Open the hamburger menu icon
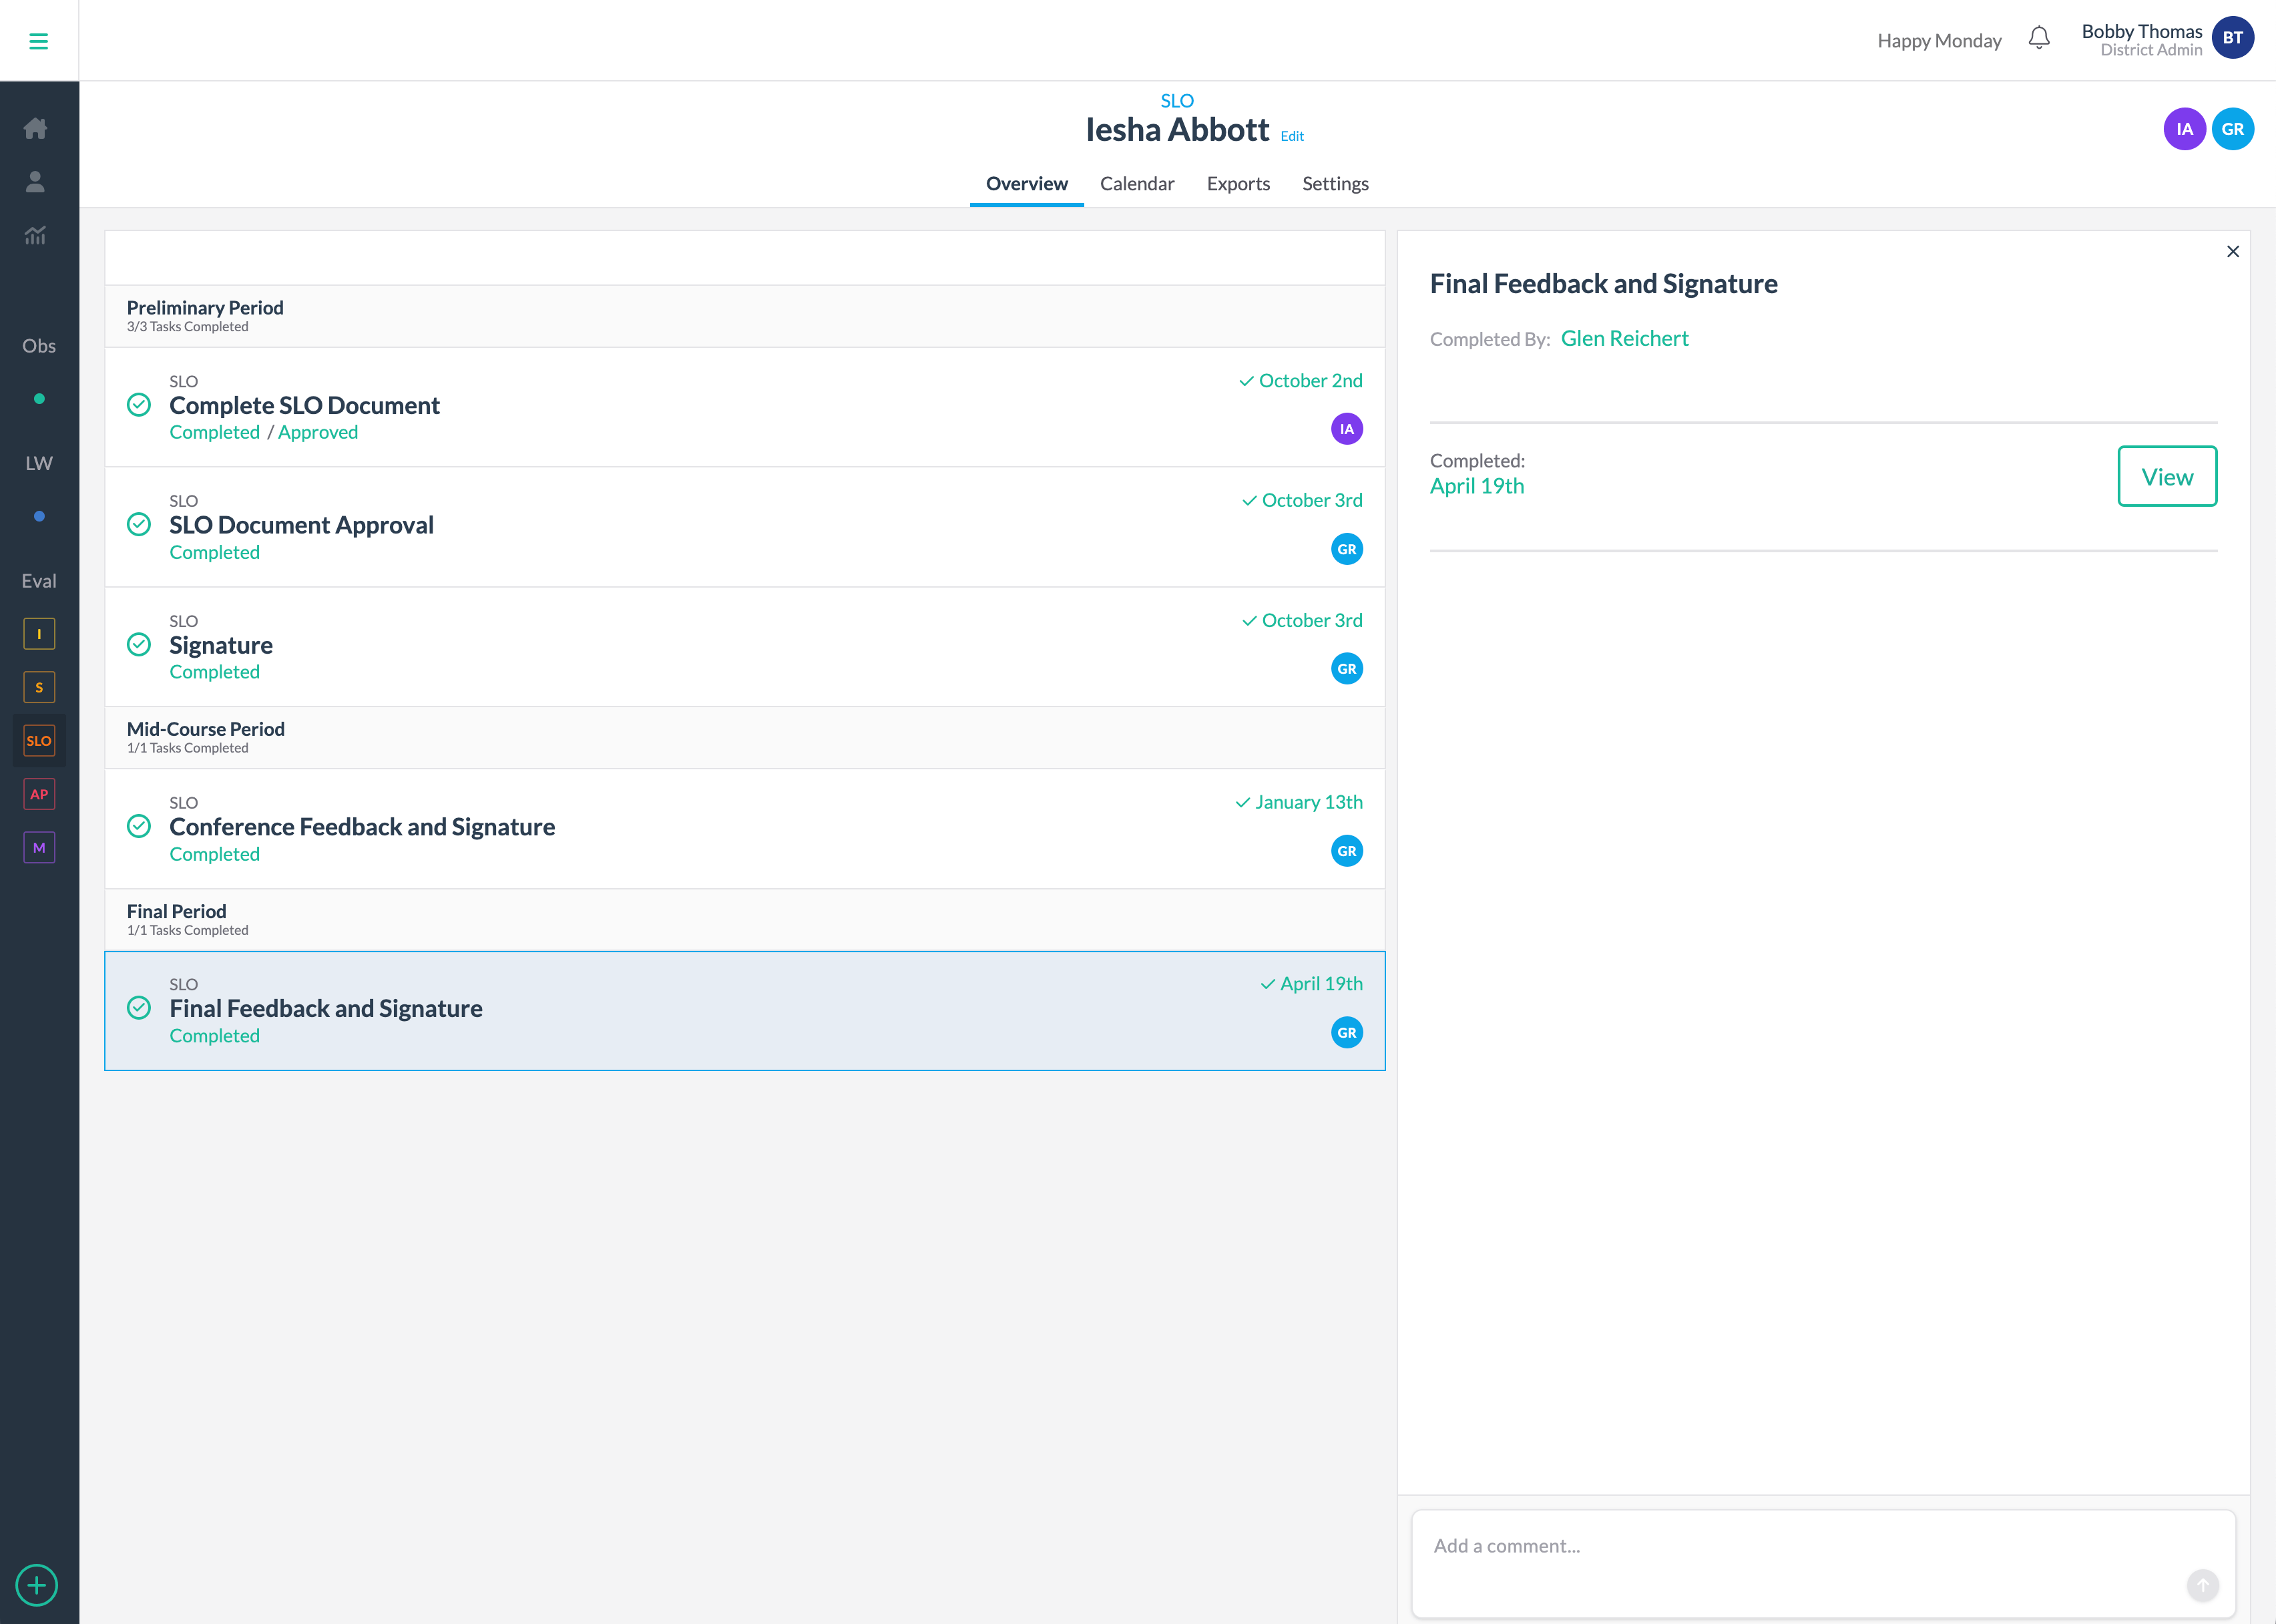Screen dimensions: 2276x1624 38,41
